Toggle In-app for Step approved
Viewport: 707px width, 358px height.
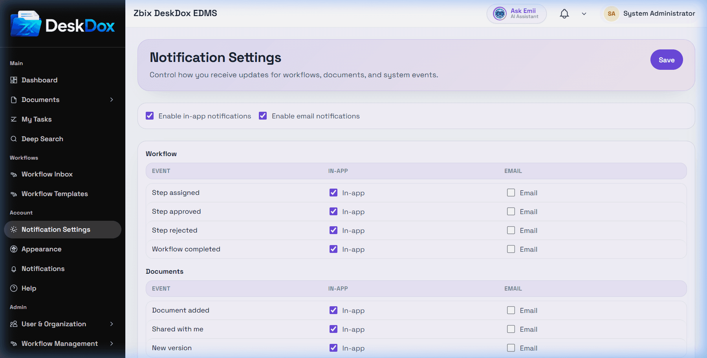coord(333,211)
